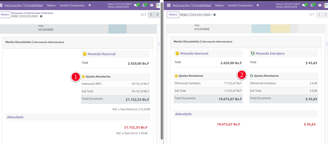
Task: Open Tablero menu in right window
Action: (219, 5)
